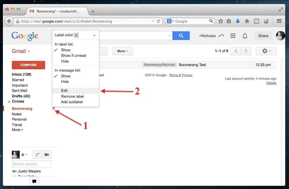The height and width of the screenshot is (189, 289).
Task: Open the Starred folder
Action: [18, 80]
